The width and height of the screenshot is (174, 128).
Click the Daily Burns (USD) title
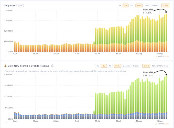click(x=14, y=5)
